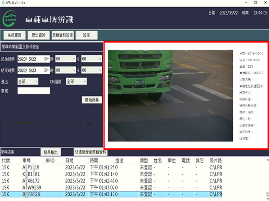Open the 車籍資料設定 tab
This screenshot has height=201, width=269.
[63, 35]
